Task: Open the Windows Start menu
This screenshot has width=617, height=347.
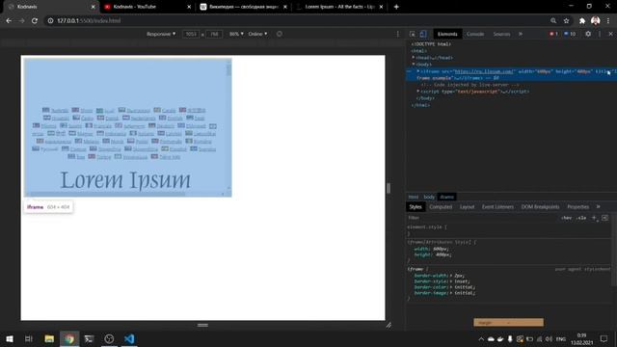Action: click(10, 338)
